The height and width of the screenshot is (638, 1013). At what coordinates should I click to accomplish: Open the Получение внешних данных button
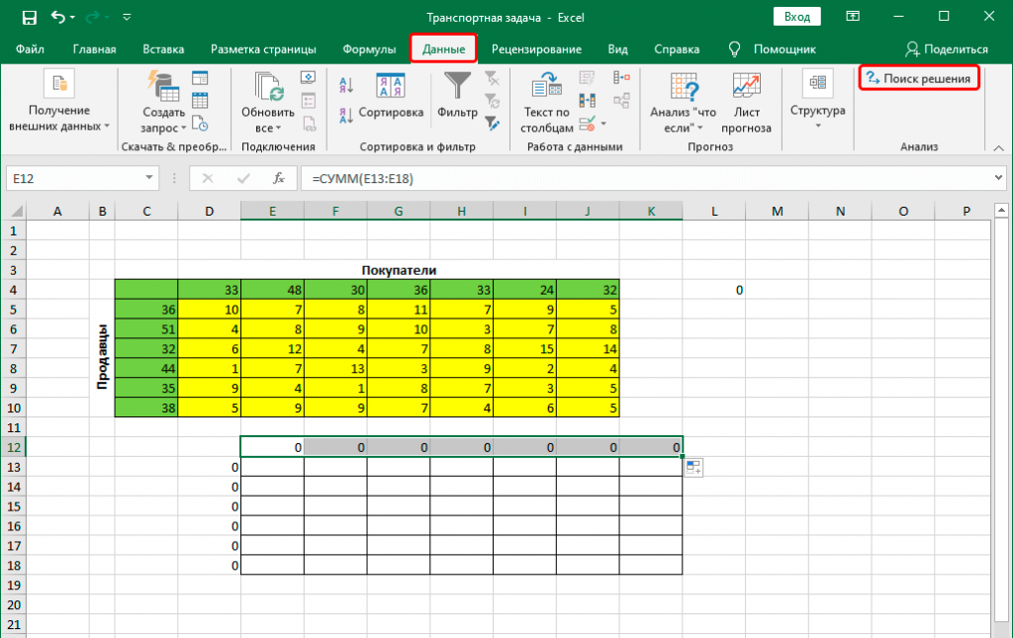pos(59,101)
